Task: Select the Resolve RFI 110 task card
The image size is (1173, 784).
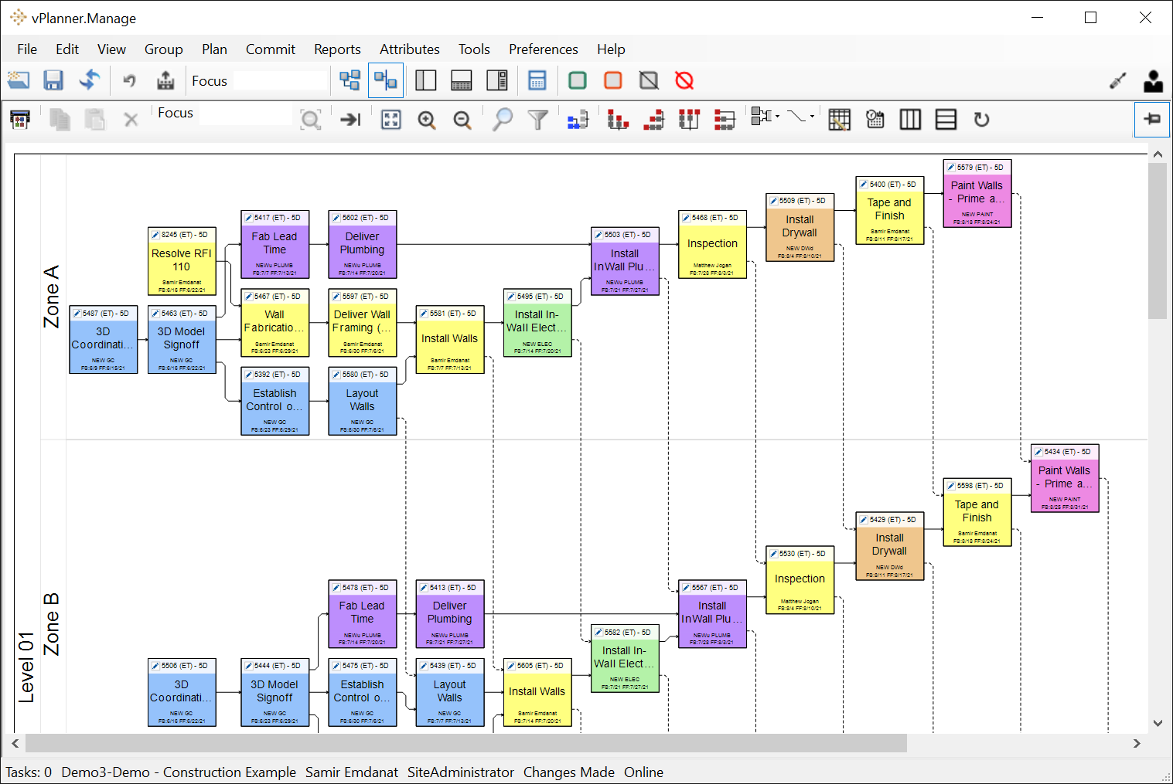Action: 182,261
